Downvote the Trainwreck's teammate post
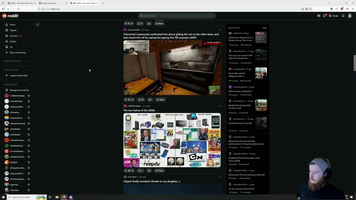The width and height of the screenshot is (356, 200). pos(132,100)
